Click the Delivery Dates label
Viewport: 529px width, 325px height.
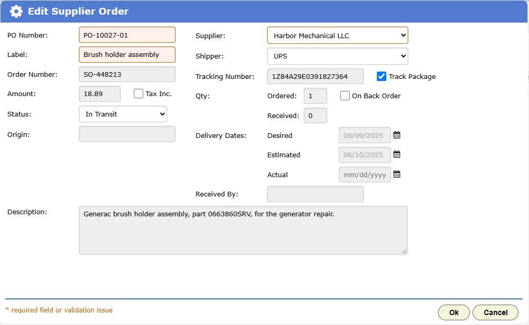(x=221, y=135)
